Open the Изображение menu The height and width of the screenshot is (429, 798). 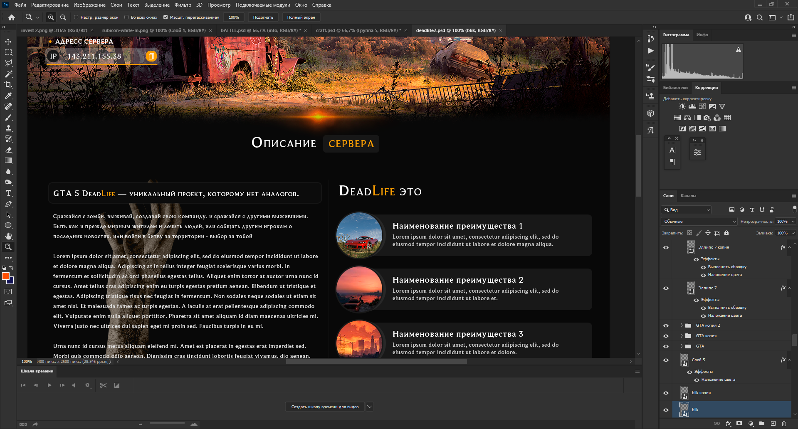pos(89,5)
